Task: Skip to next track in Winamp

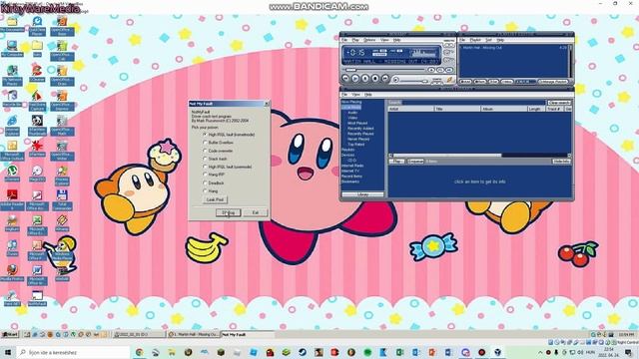Action: [x=384, y=78]
